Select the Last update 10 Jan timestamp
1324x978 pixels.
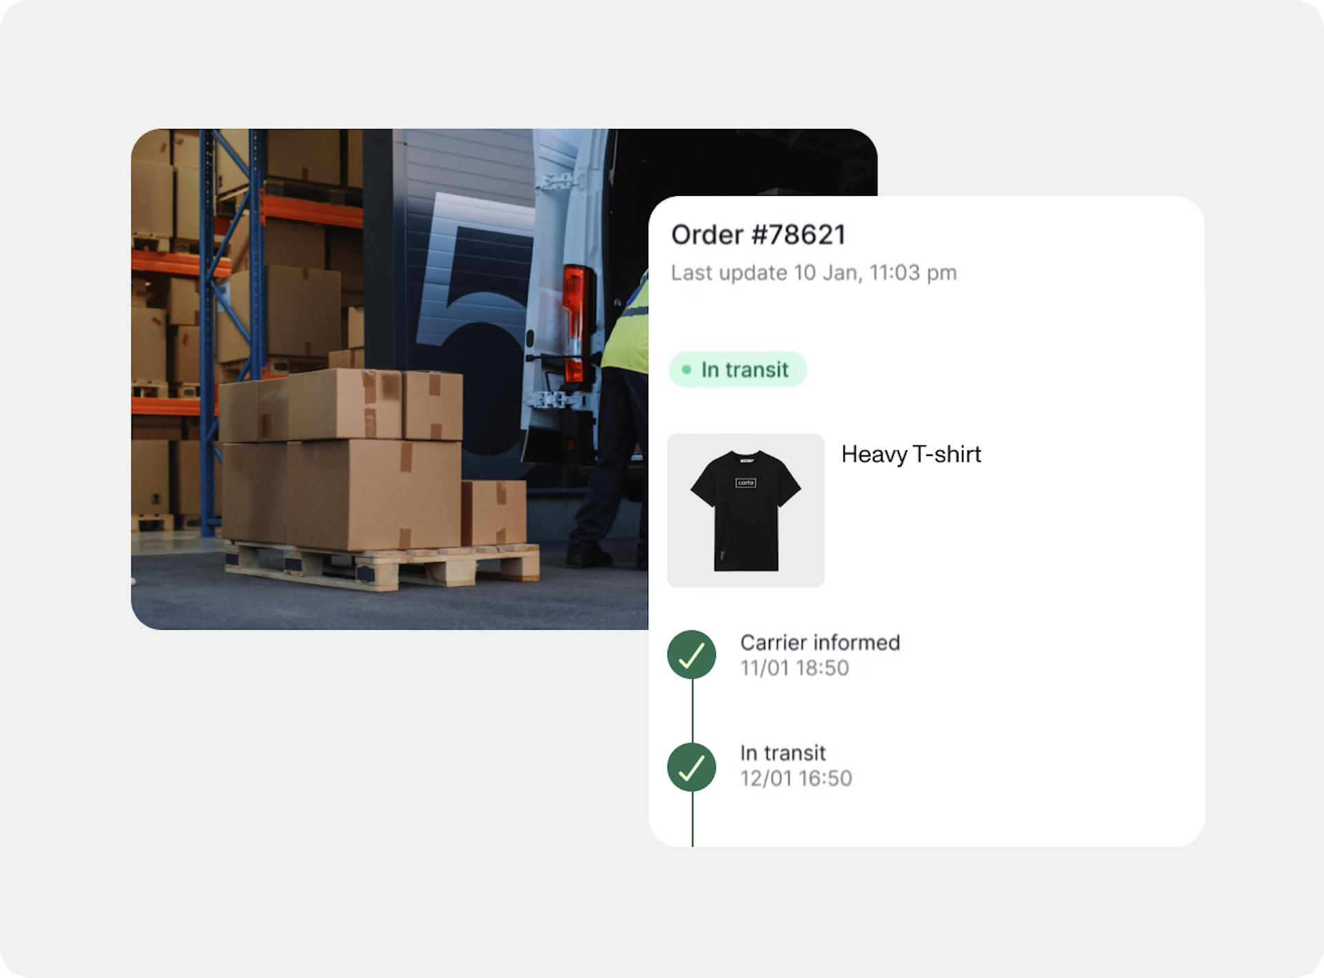[x=814, y=272]
